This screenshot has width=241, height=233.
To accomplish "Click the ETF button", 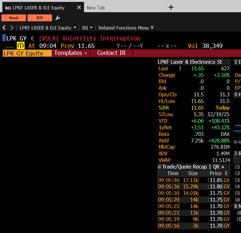I will (40, 18).
